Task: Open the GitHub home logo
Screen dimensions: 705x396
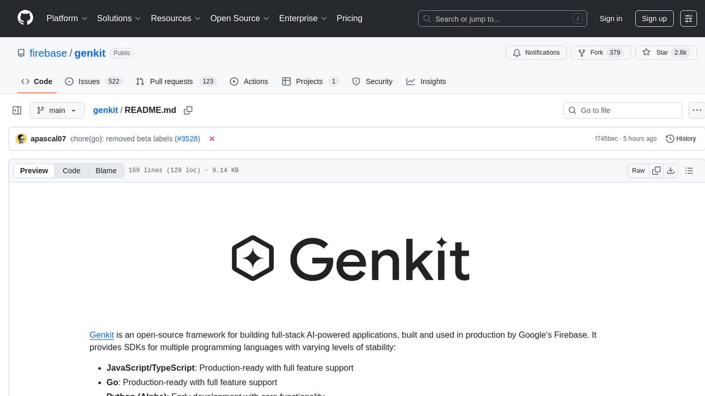Action: click(x=25, y=18)
